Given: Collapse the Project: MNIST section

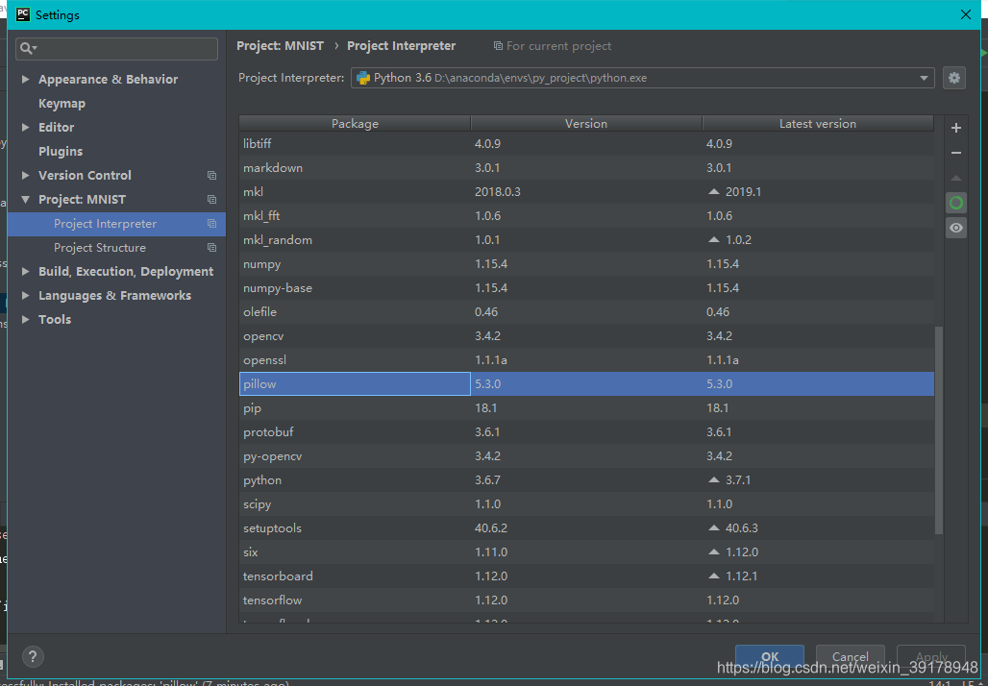Looking at the screenshot, I should click(x=25, y=199).
